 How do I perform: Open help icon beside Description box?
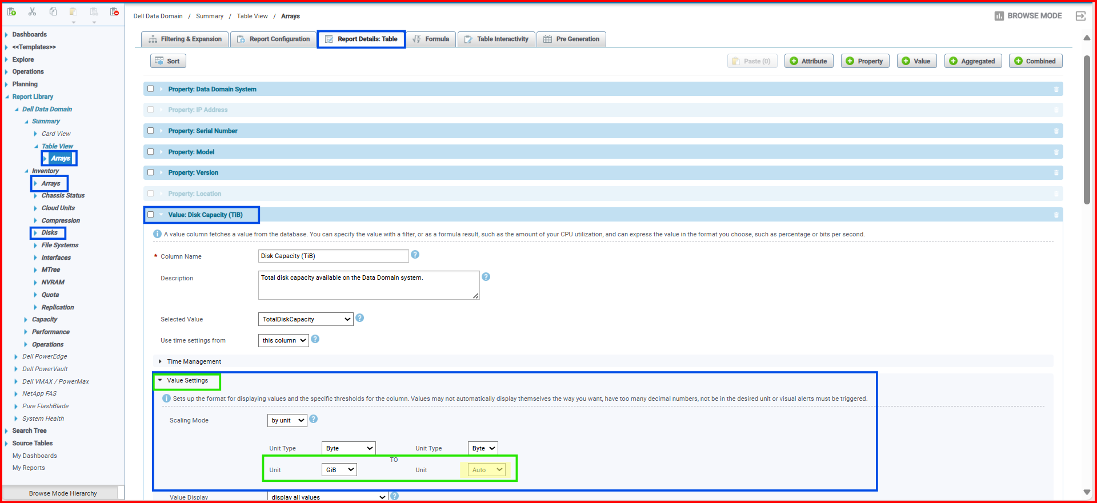(486, 277)
